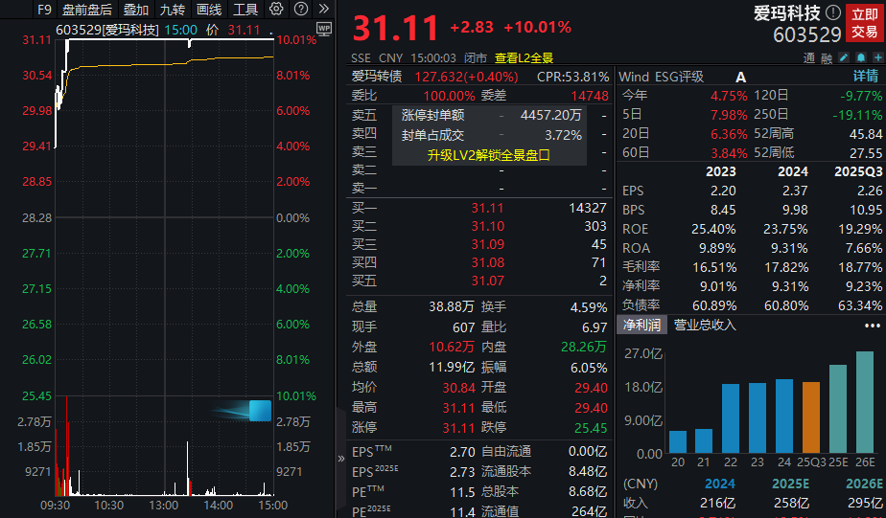The height and width of the screenshot is (518, 886).
Task: Click the 通 tag
Action: 809,58
